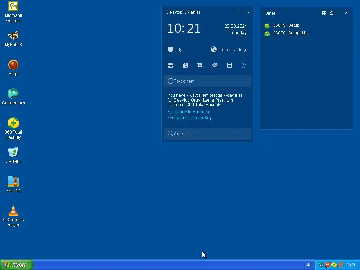Open the drive icon in Desktop Organizer
360x270 pixels.
click(171, 65)
